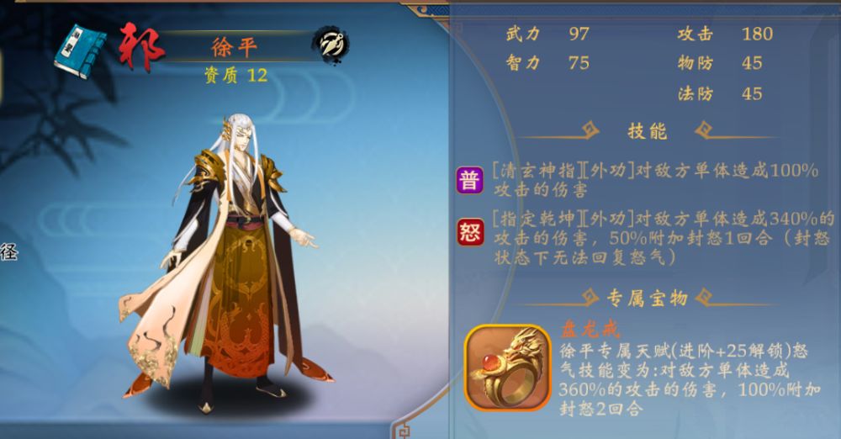Select the 技能 section header
The width and height of the screenshot is (841, 439).
(x=648, y=131)
